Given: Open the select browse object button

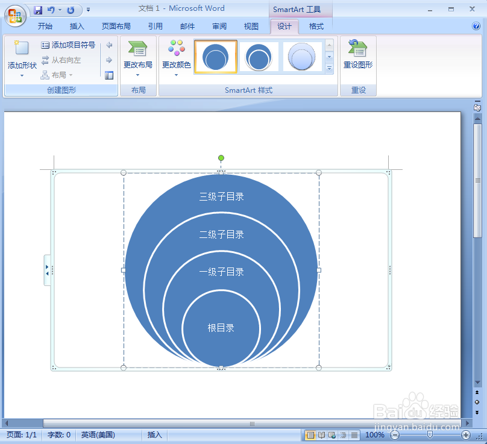Looking at the screenshot, I should [x=477, y=402].
